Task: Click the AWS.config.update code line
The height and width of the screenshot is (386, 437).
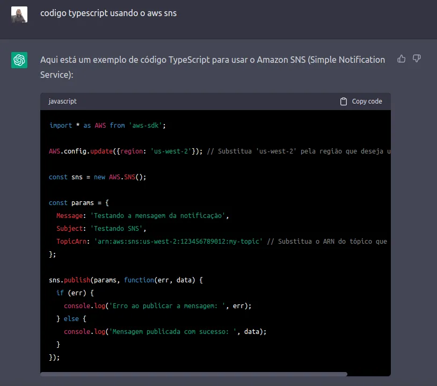Action: pos(126,151)
